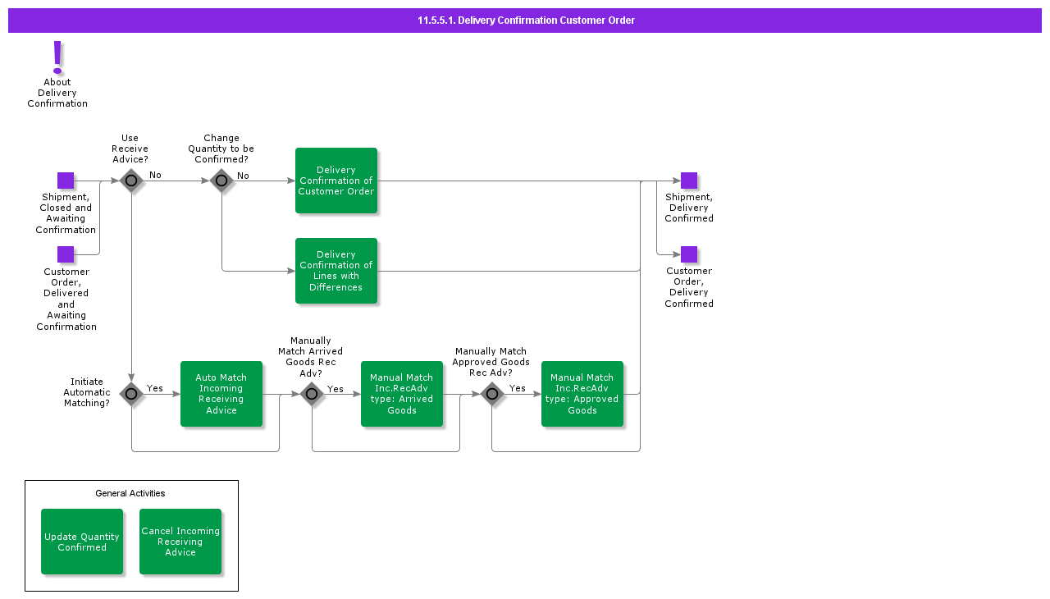Click the purple 'Customer Order, Delivered and Awaiting Confirmation' square
Image resolution: width=1050 pixels, height=599 pixels.
pos(66,254)
